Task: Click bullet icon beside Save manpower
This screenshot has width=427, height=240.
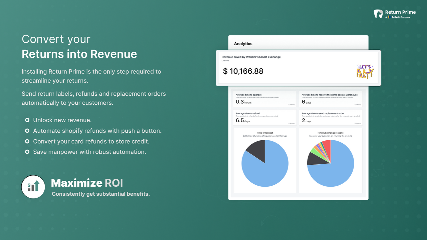Action: (27, 152)
